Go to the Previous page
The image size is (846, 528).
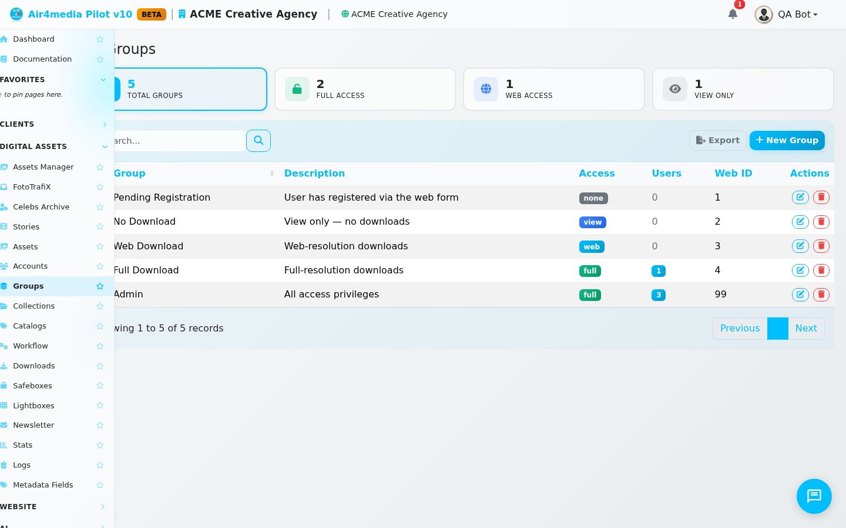[740, 329]
